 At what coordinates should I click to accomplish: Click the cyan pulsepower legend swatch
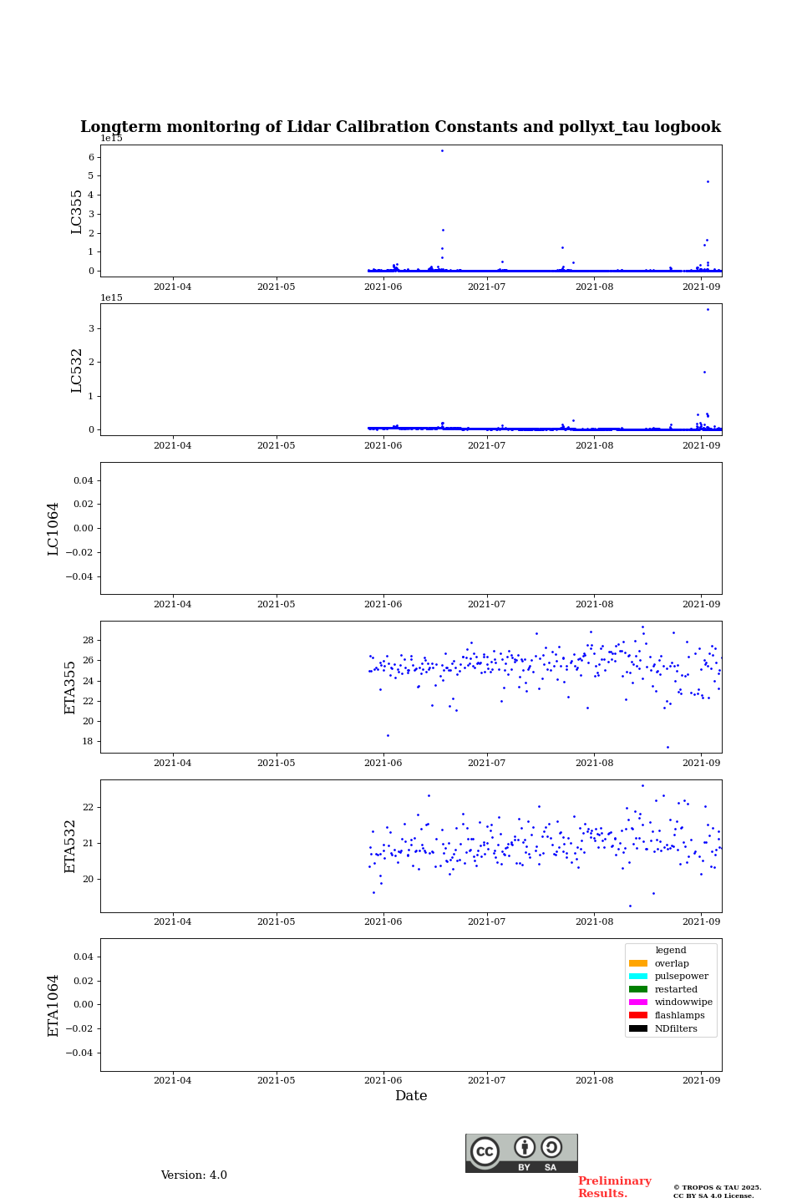[638, 976]
